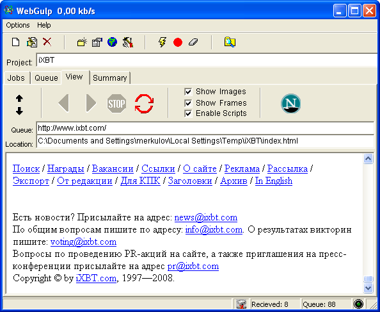Go forward with the right triangle button
Screen dimensions: 380x312
91,103
